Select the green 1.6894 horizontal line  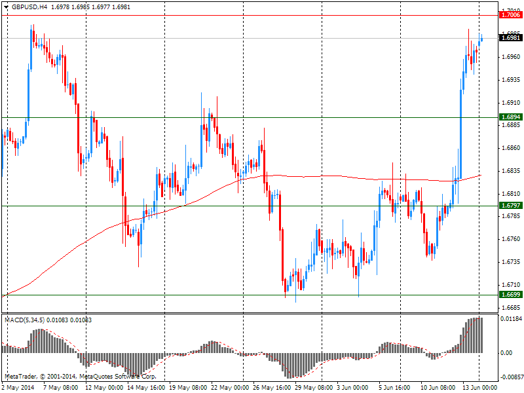[249, 118]
